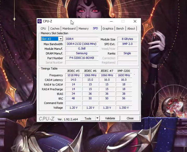Click the JEDEC #5 tRAS value 34
This screenshot has height=152, width=187.
point(73,94)
